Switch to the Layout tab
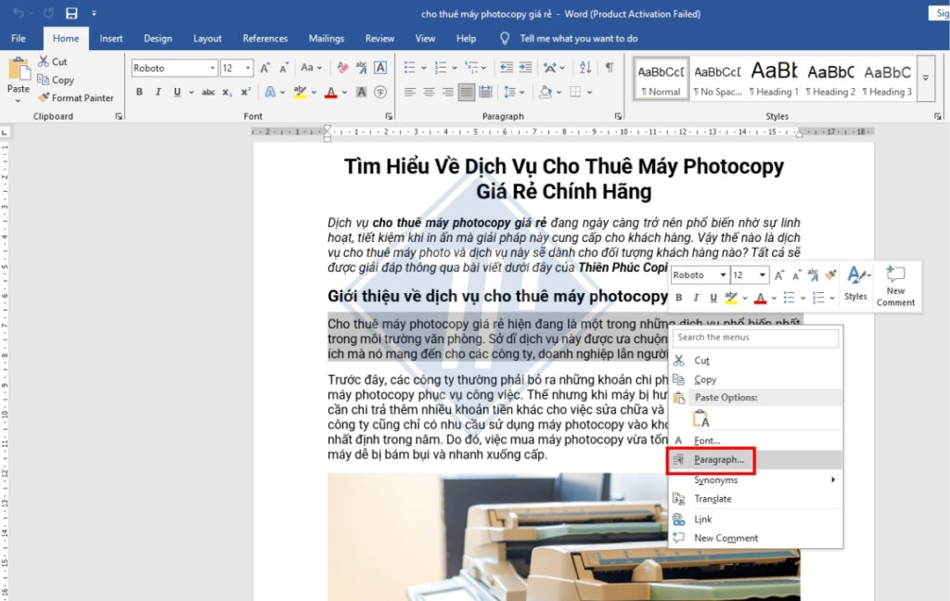950x601 pixels. click(207, 38)
